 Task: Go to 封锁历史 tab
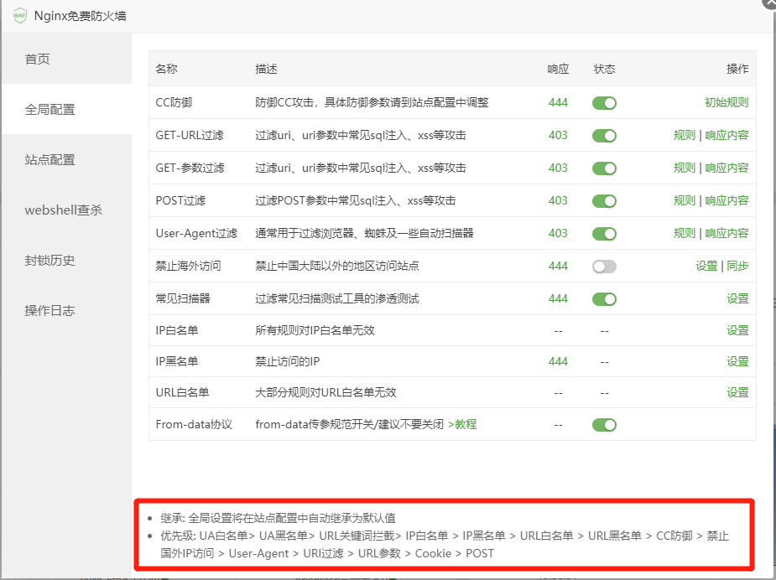(67, 260)
